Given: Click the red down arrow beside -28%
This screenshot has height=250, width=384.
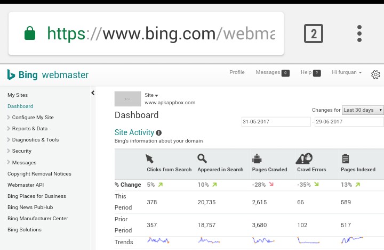Looking at the screenshot, I should point(271,184).
